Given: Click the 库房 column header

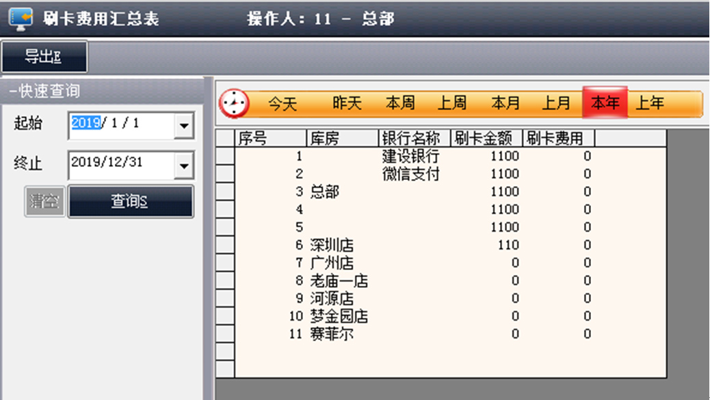Looking at the screenshot, I should pos(342,138).
